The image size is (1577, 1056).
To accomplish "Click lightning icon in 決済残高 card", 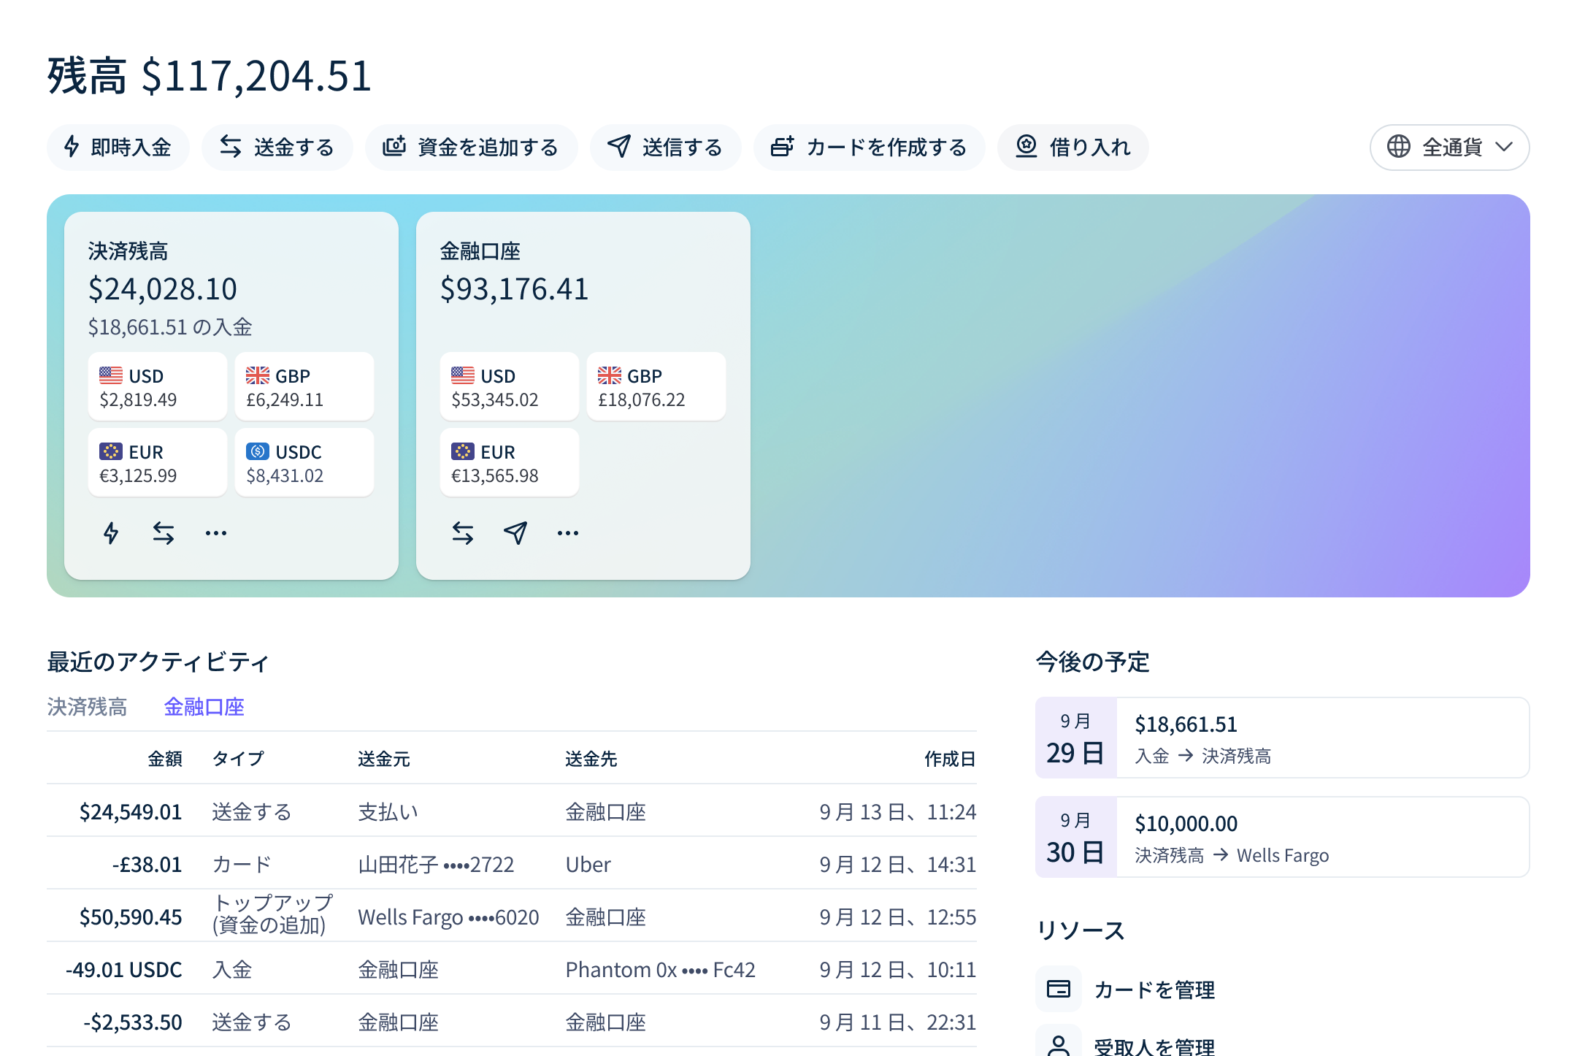I will (x=111, y=533).
